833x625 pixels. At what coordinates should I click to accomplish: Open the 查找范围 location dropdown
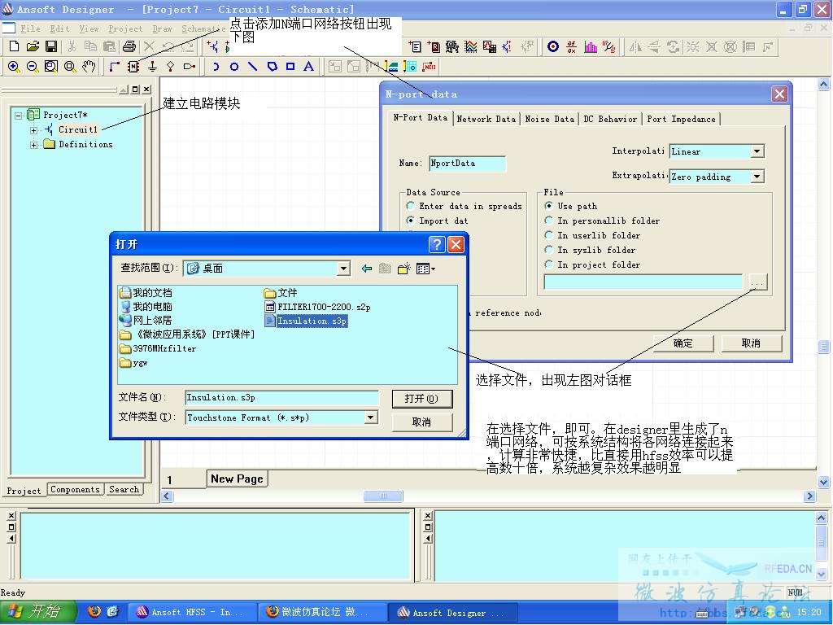343,269
